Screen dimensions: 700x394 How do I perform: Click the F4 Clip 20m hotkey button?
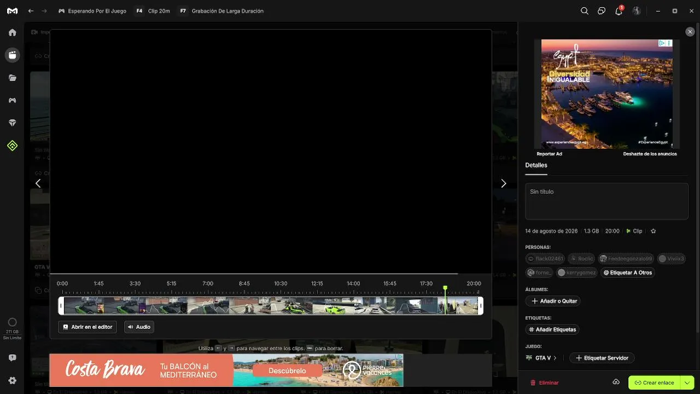point(153,11)
